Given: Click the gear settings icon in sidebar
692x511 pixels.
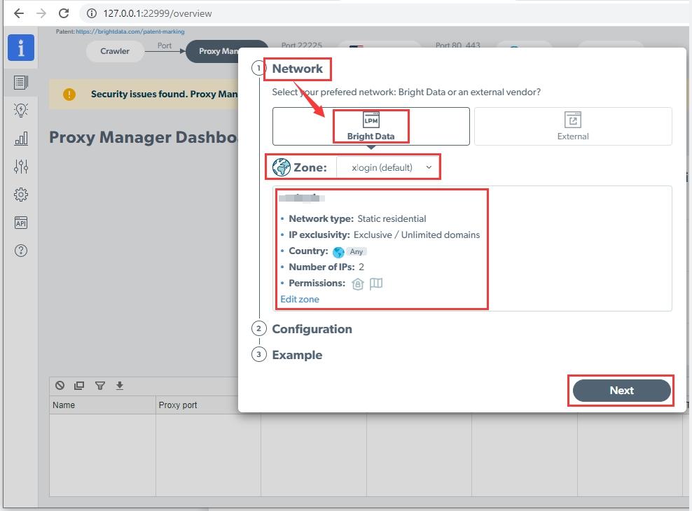Looking at the screenshot, I should tap(21, 195).
